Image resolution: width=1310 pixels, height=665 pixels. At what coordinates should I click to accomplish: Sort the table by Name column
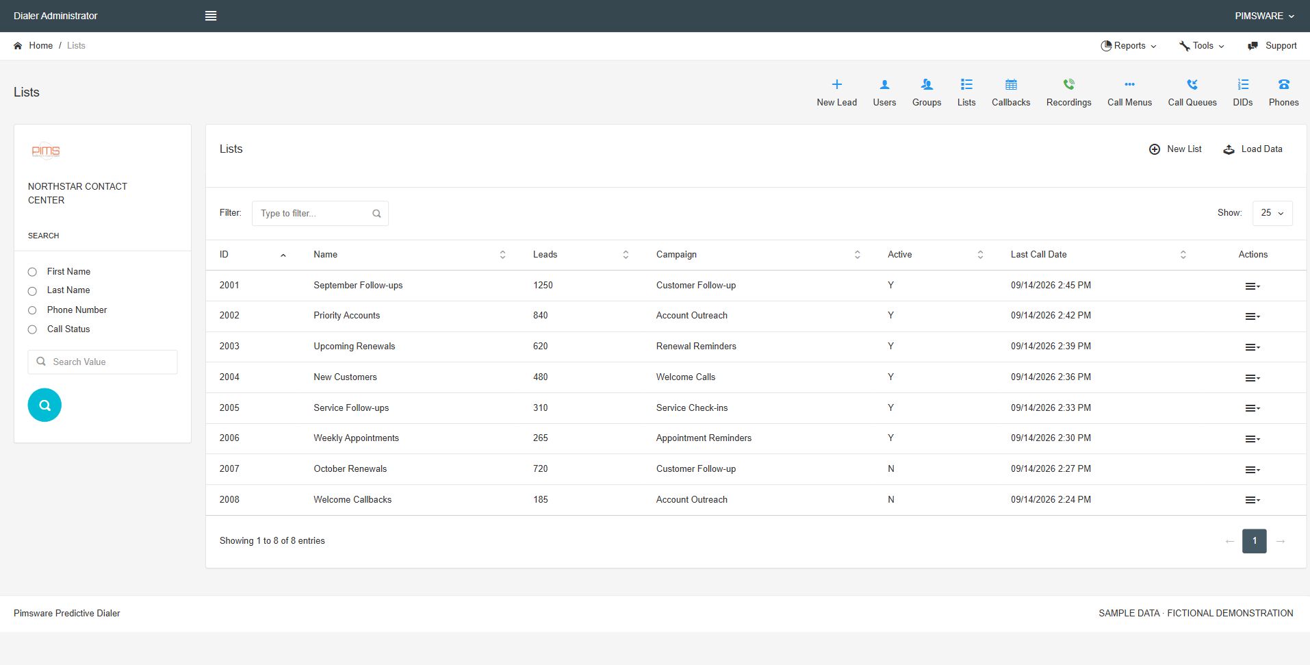tap(409, 255)
